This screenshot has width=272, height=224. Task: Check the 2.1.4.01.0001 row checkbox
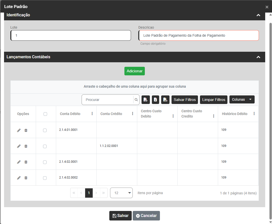pyautogui.click(x=45, y=130)
